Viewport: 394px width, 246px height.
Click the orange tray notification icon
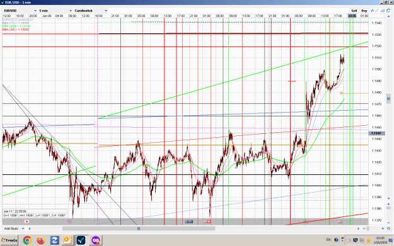[368, 240]
